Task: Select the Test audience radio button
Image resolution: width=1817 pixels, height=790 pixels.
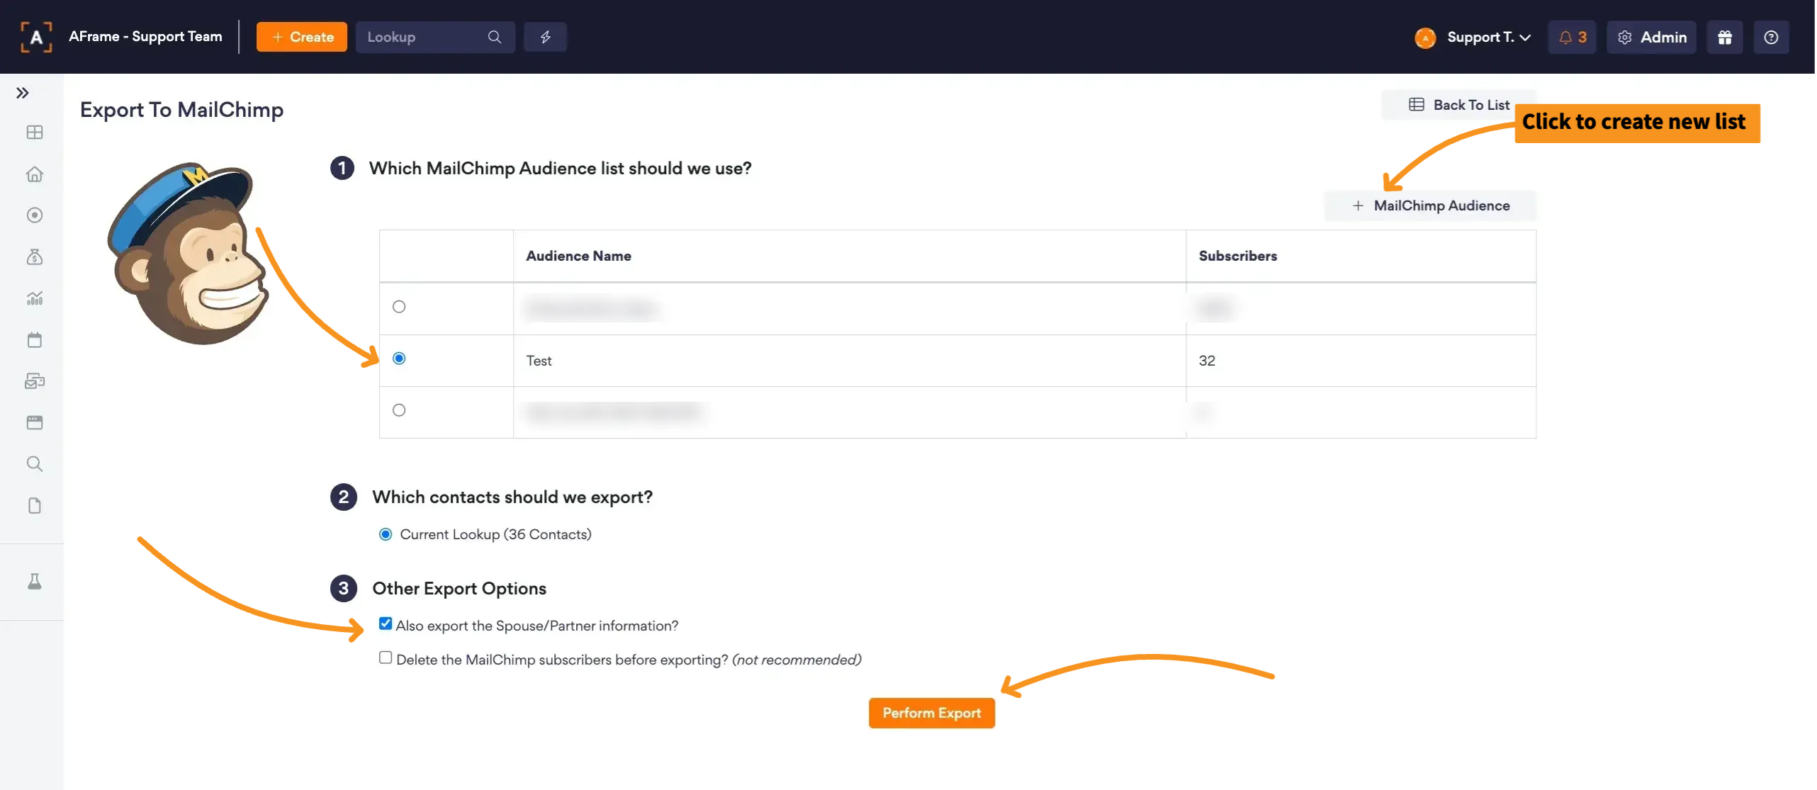Action: pyautogui.click(x=399, y=359)
